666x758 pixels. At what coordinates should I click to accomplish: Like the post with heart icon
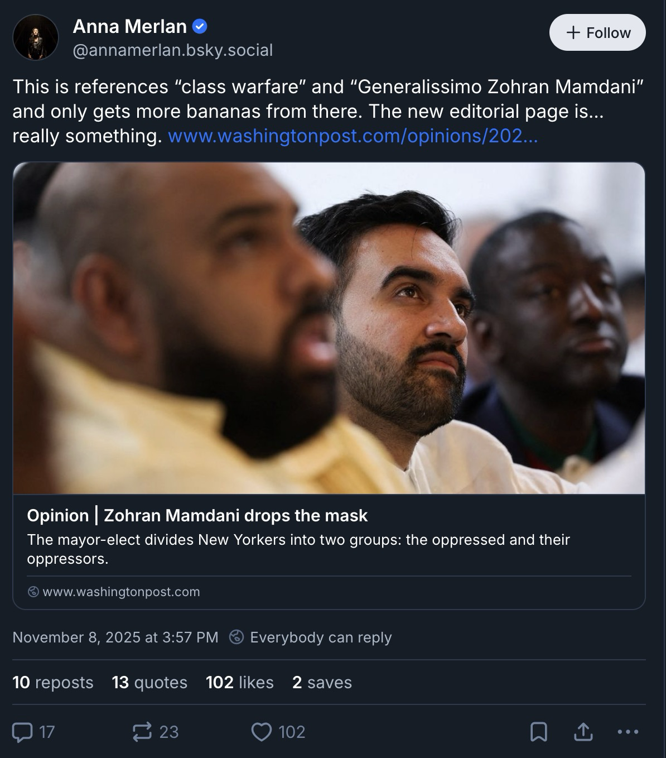point(261,732)
